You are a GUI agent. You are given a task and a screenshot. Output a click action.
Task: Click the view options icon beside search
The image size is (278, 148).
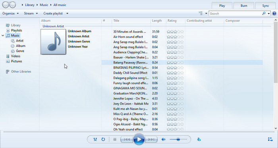(201, 13)
